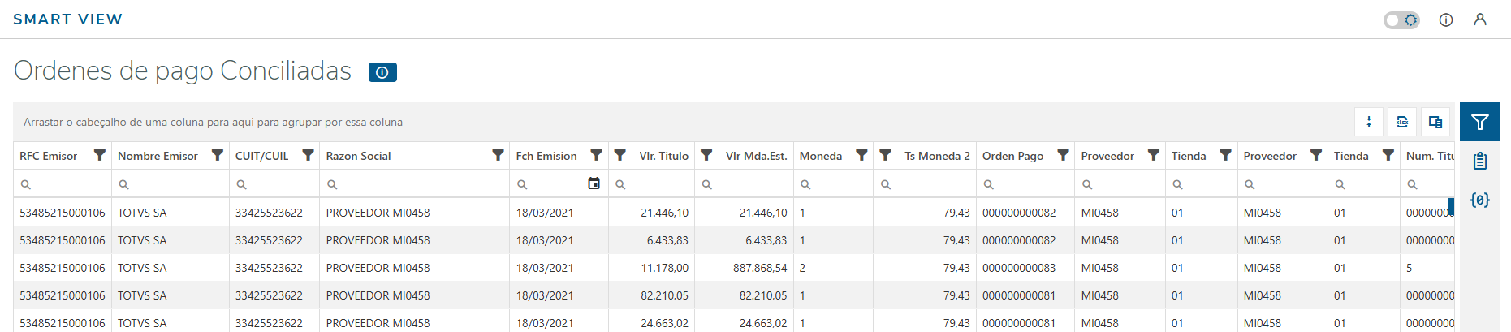Click the CUIT/CUIL search filter field
1511x332 pixels.
pos(276,184)
